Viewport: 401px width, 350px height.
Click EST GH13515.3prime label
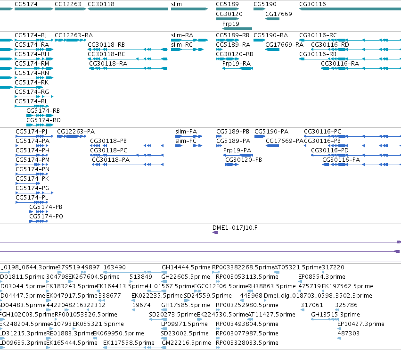coord(336,315)
